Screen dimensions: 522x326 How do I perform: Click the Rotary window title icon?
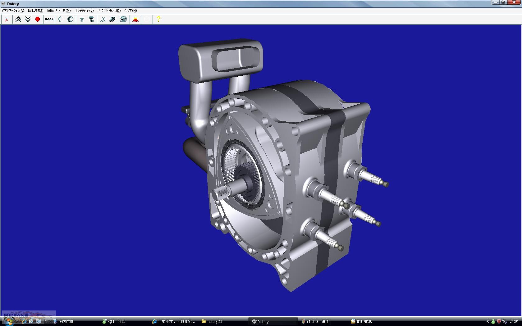[x=3, y=4]
